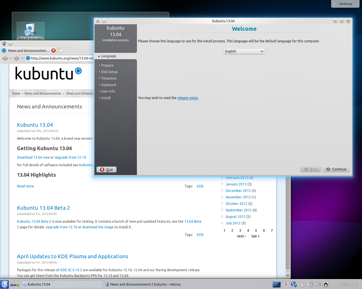
Task: Open the volume speaker tray icon
Action: pos(310,284)
